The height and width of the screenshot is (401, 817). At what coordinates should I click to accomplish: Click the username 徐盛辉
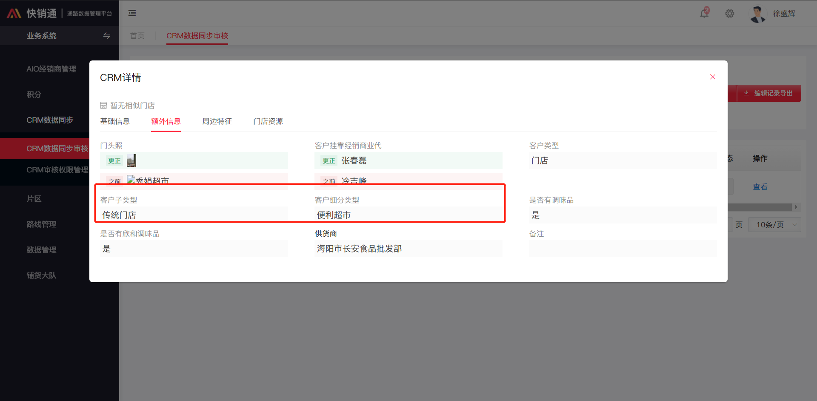(784, 14)
